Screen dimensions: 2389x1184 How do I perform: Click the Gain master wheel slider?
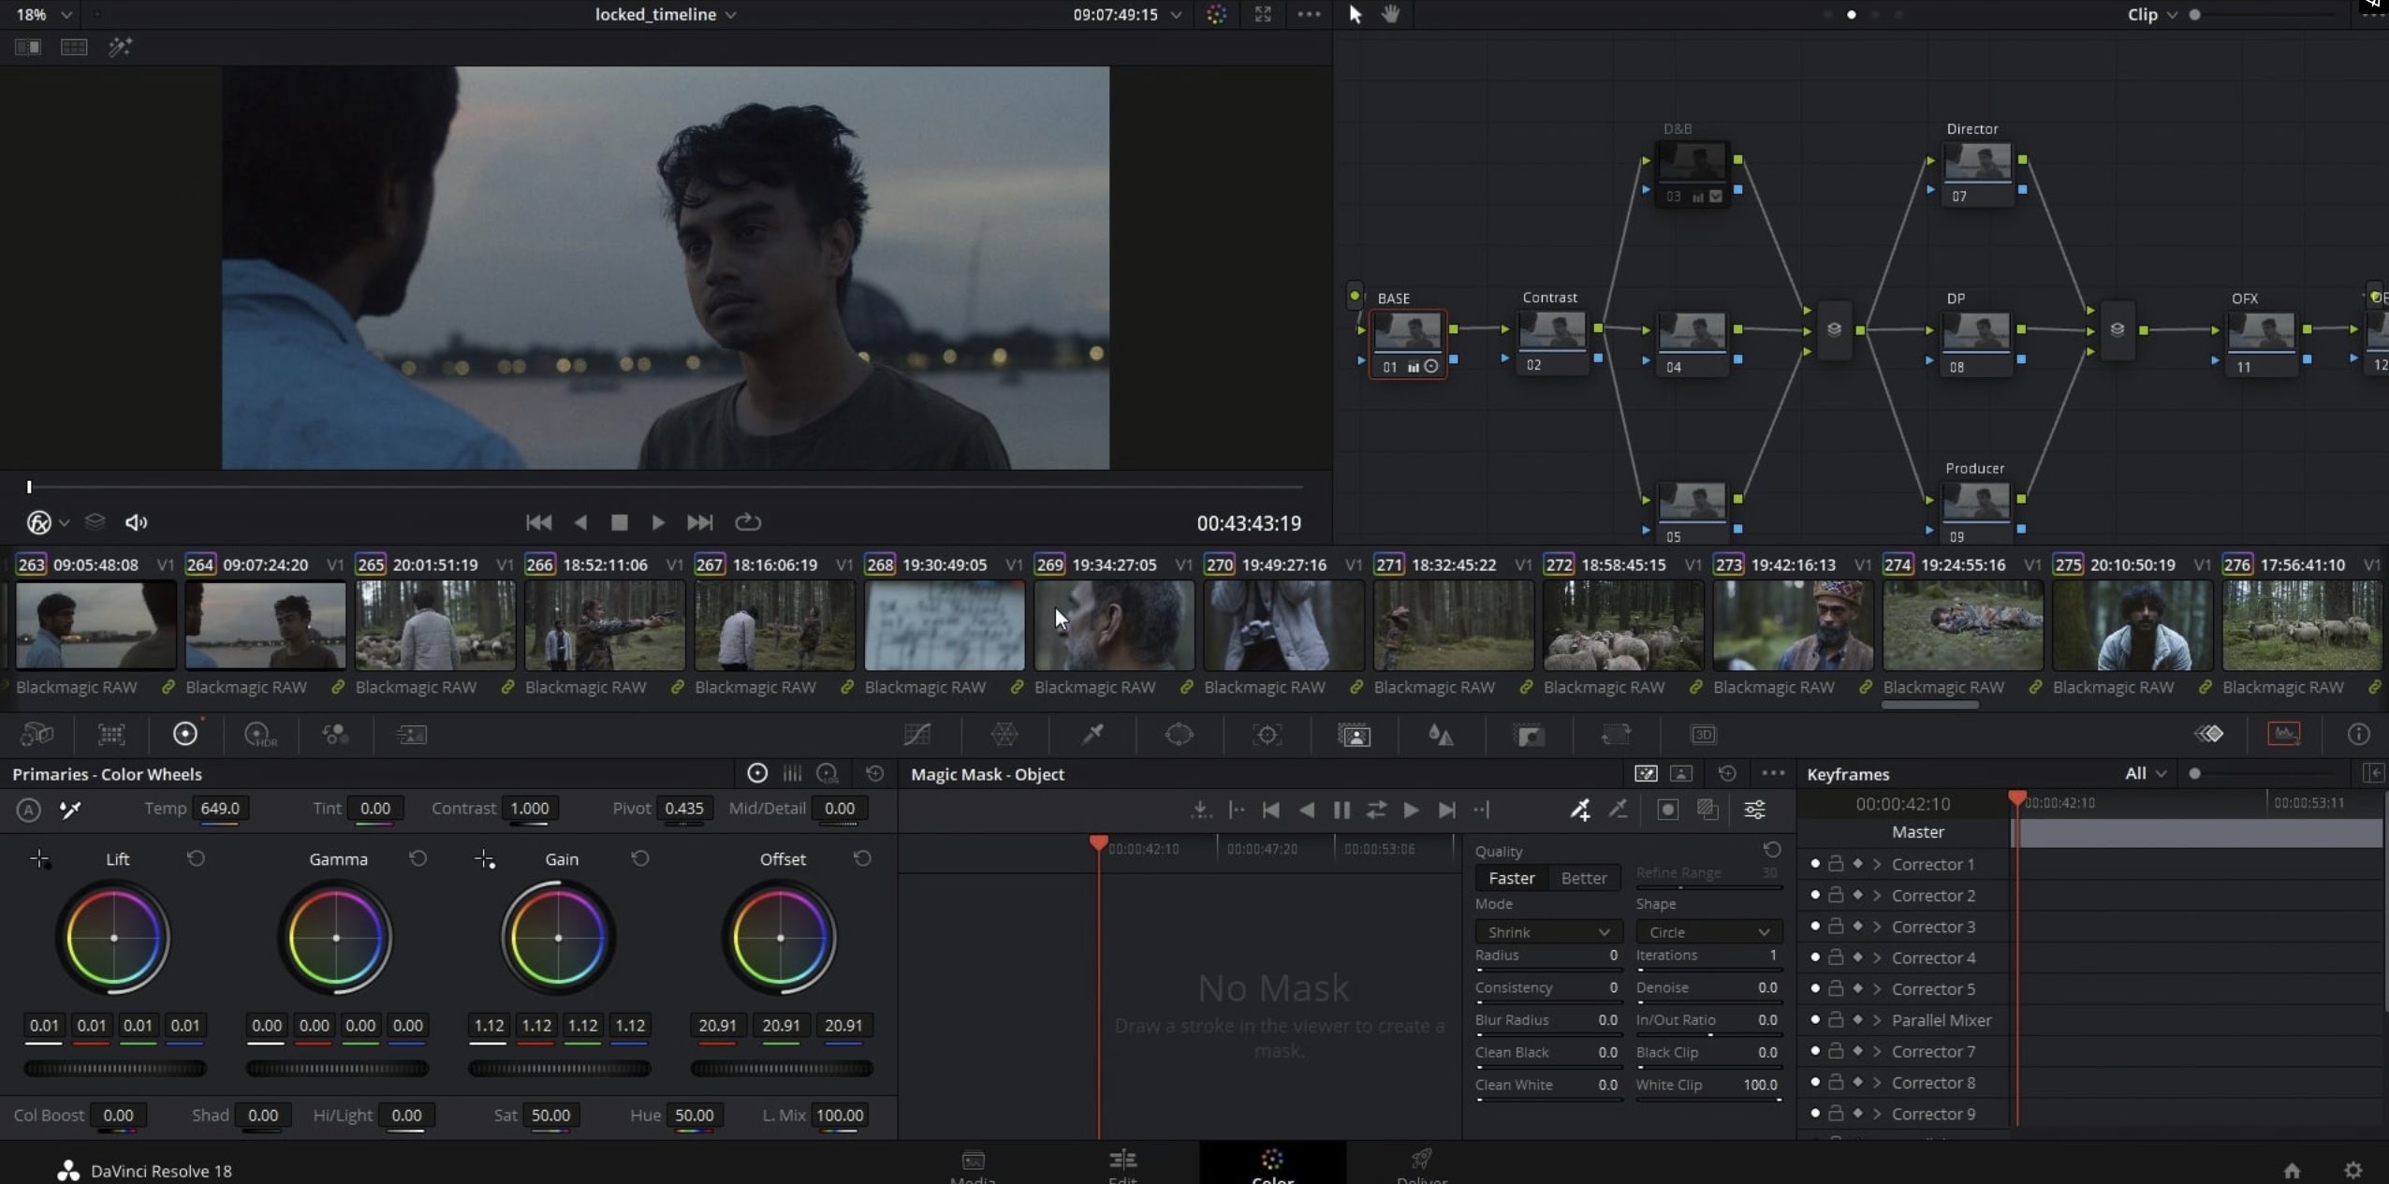(x=559, y=1068)
